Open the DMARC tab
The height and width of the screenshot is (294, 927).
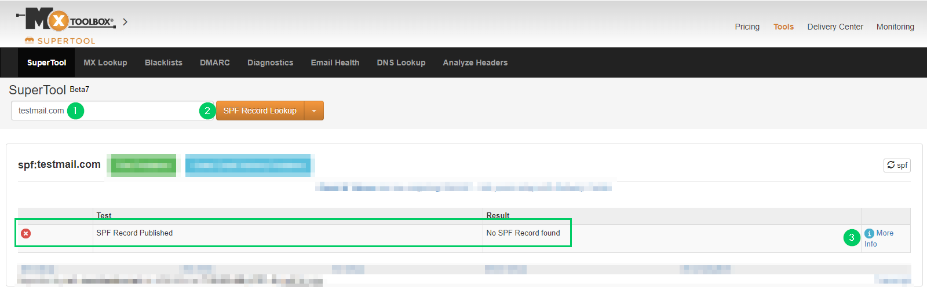tap(215, 63)
